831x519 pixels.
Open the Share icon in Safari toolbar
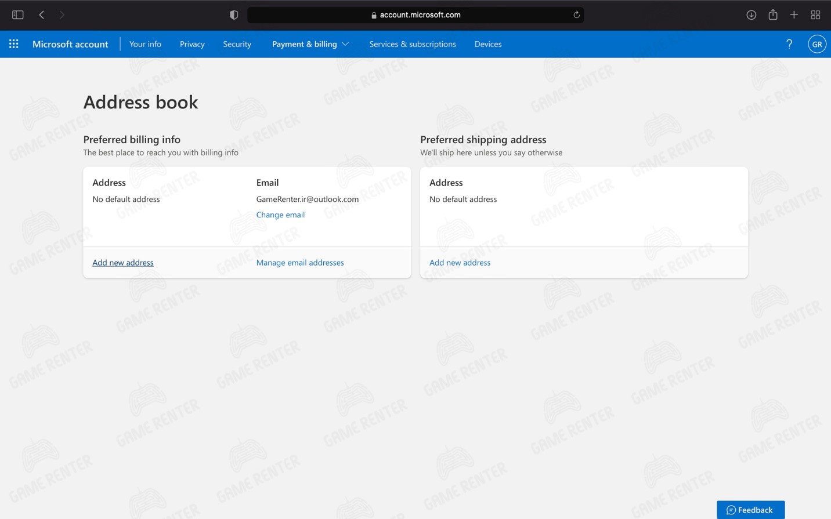click(x=773, y=14)
